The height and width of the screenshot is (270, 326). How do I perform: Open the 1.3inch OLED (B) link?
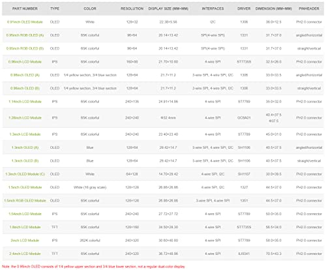click(25, 161)
